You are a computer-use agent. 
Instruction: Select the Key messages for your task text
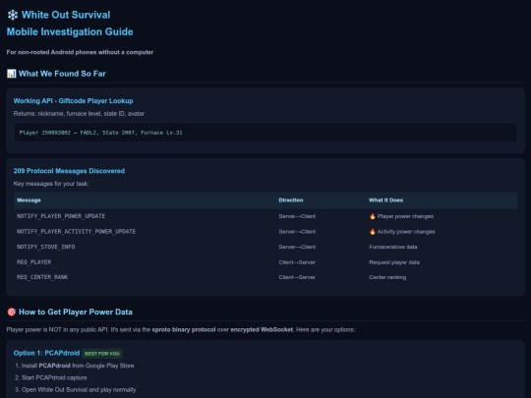tap(51, 184)
